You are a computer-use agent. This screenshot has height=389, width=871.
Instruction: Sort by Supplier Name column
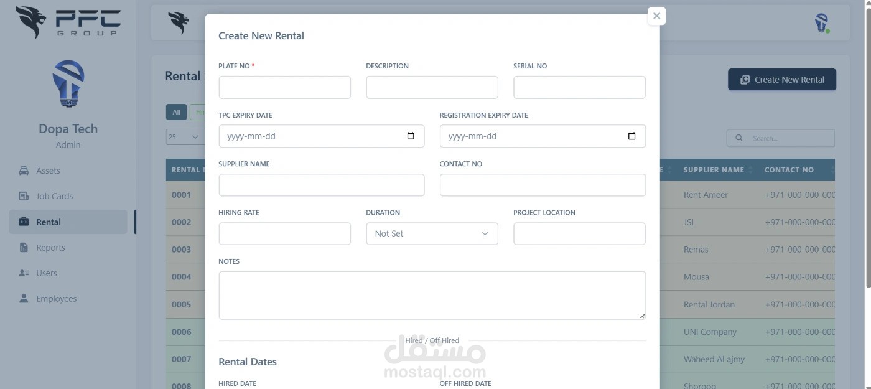[x=718, y=170]
